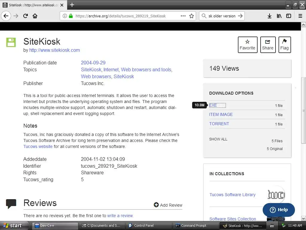
Task: Open the downloads arrow icon
Action: pyautogui.click(x=269, y=16)
